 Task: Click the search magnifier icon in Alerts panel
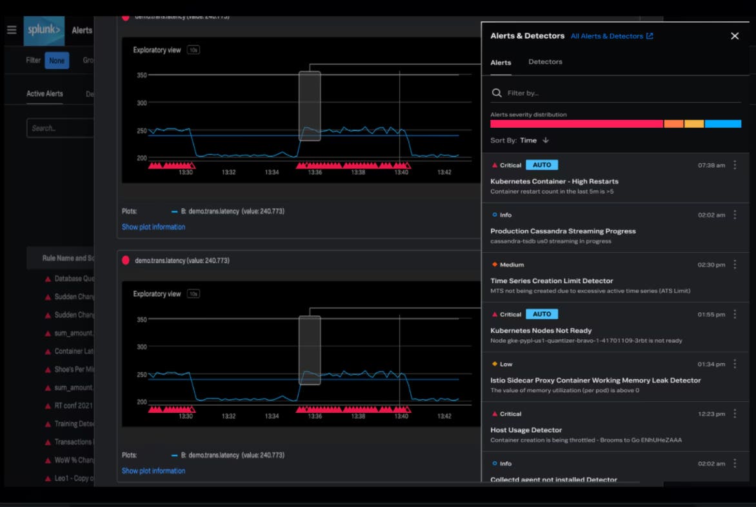point(497,93)
